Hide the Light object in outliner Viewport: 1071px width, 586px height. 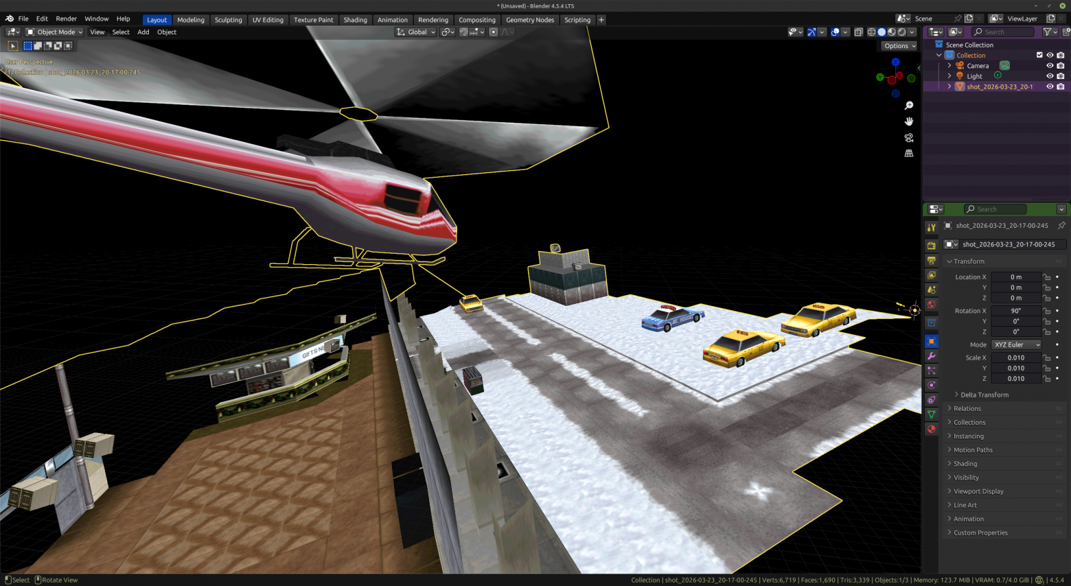click(1050, 76)
